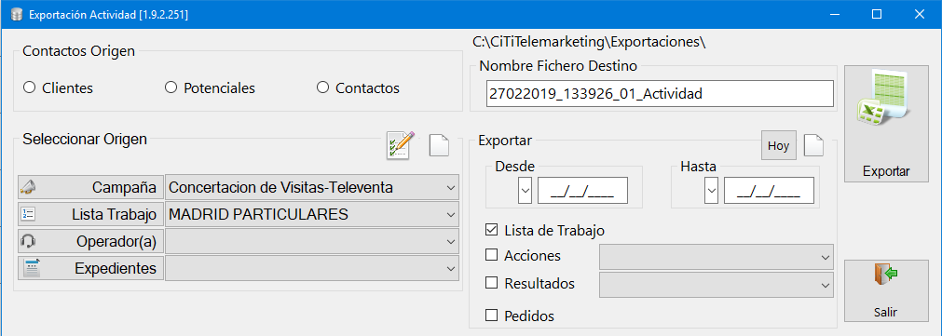Image resolution: width=942 pixels, height=336 pixels.
Task: Click the Excel Exportar button
Action: [886, 124]
